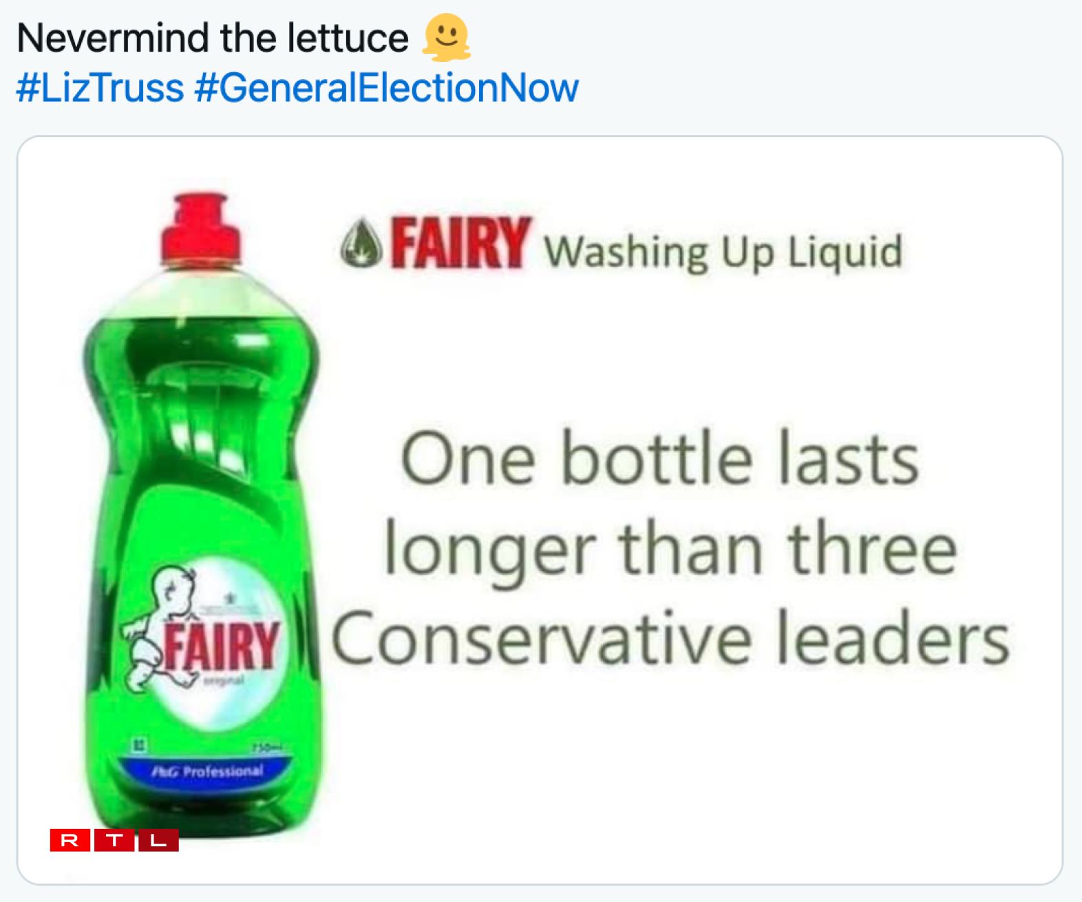This screenshot has height=902, width=1082.
Task: Click the 'R' block of RTL logo
Action: pyautogui.click(x=70, y=840)
